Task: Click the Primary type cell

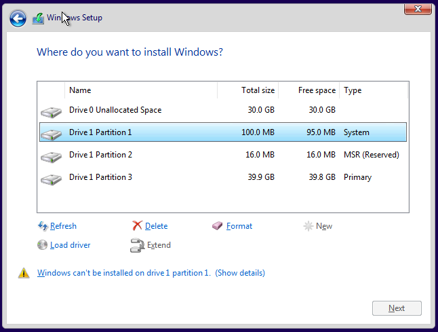Action: [357, 177]
